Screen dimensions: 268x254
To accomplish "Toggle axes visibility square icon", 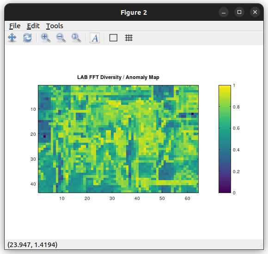I will 113,38.
